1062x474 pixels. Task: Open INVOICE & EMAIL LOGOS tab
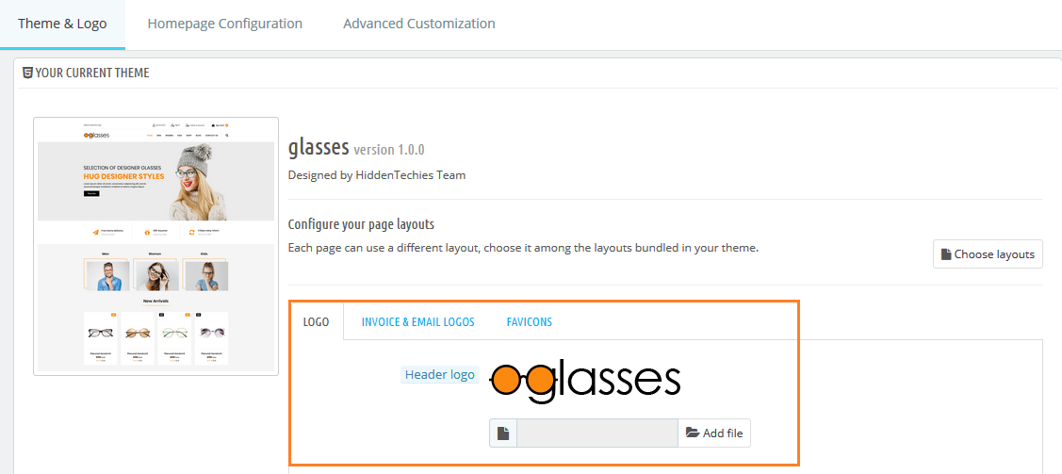(x=417, y=322)
